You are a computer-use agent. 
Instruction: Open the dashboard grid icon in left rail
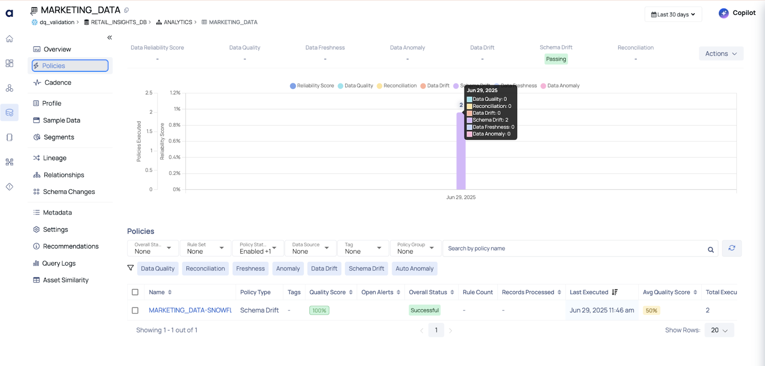[x=9, y=63]
